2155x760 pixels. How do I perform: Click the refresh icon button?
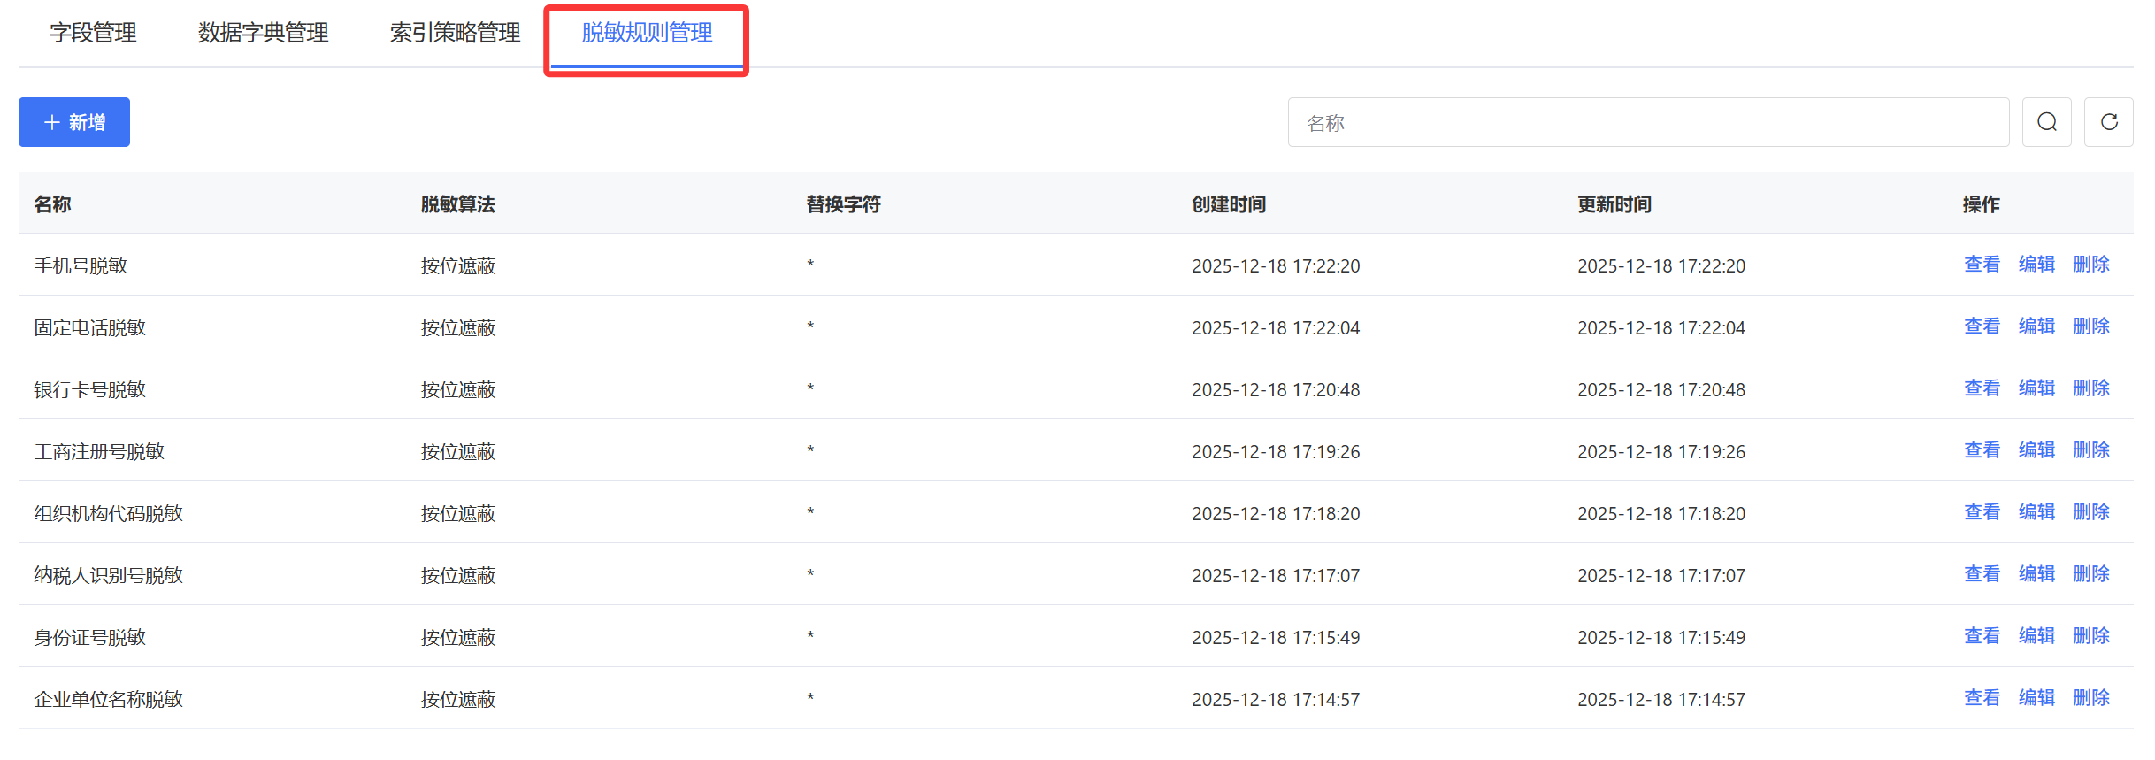[2109, 122]
